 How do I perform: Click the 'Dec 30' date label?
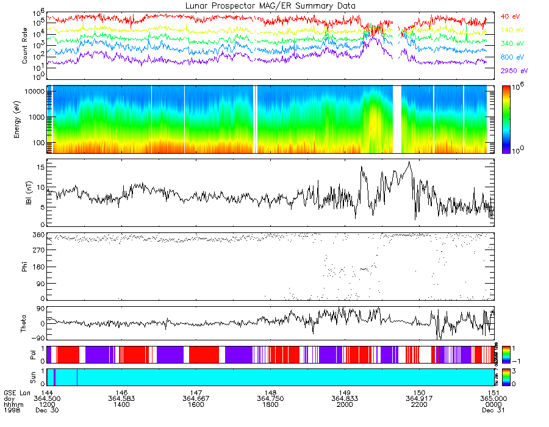tap(47, 410)
